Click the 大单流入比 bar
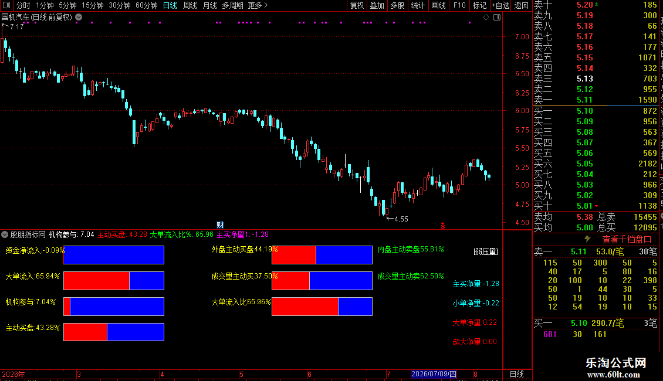The width and height of the screenshot is (663, 381). click(x=322, y=307)
